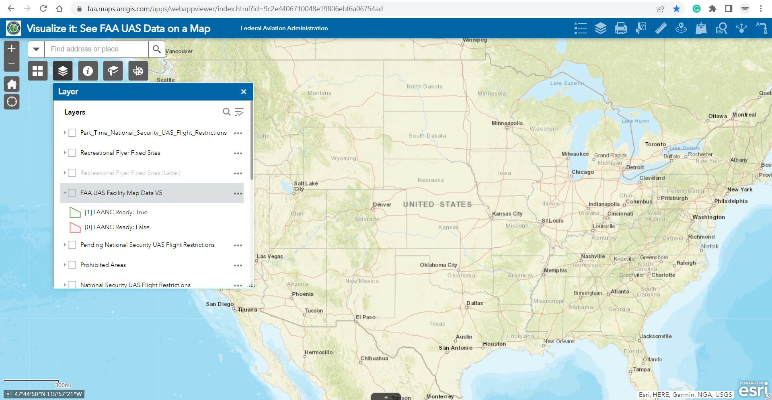This screenshot has height=400, width=772.
Task: Open options menu for FAA UAS Facility Map
Action: tap(238, 193)
